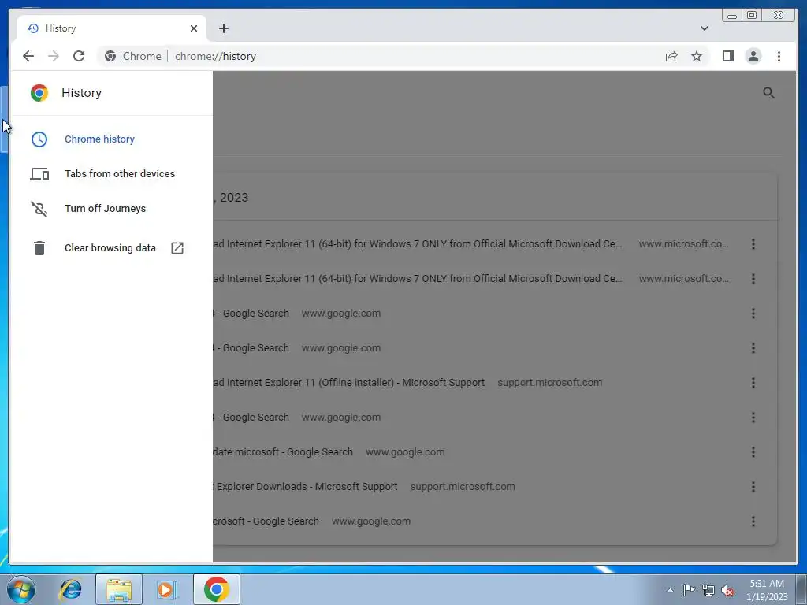Open second Internet Explorer 11 (64-bit) history link

click(x=418, y=278)
